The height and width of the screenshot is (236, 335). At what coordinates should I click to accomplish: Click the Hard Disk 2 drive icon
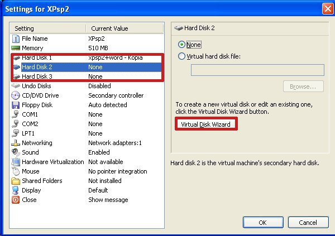16,67
